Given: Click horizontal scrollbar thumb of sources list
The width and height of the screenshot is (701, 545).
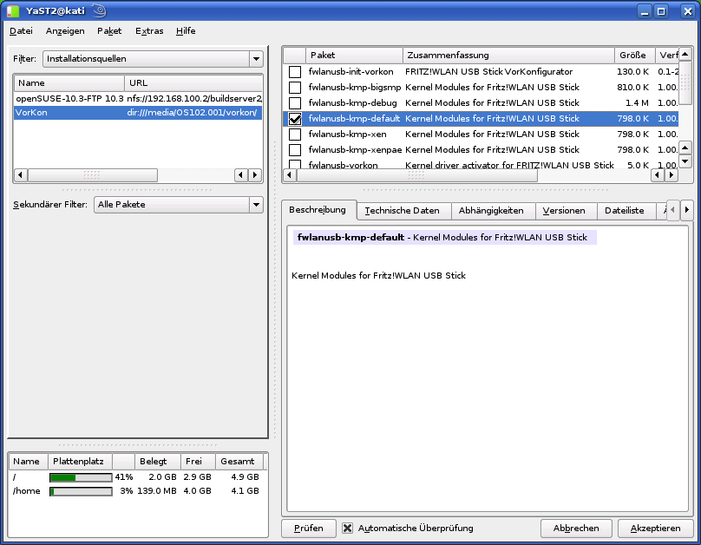Looking at the screenshot, I should pyautogui.click(x=93, y=174).
